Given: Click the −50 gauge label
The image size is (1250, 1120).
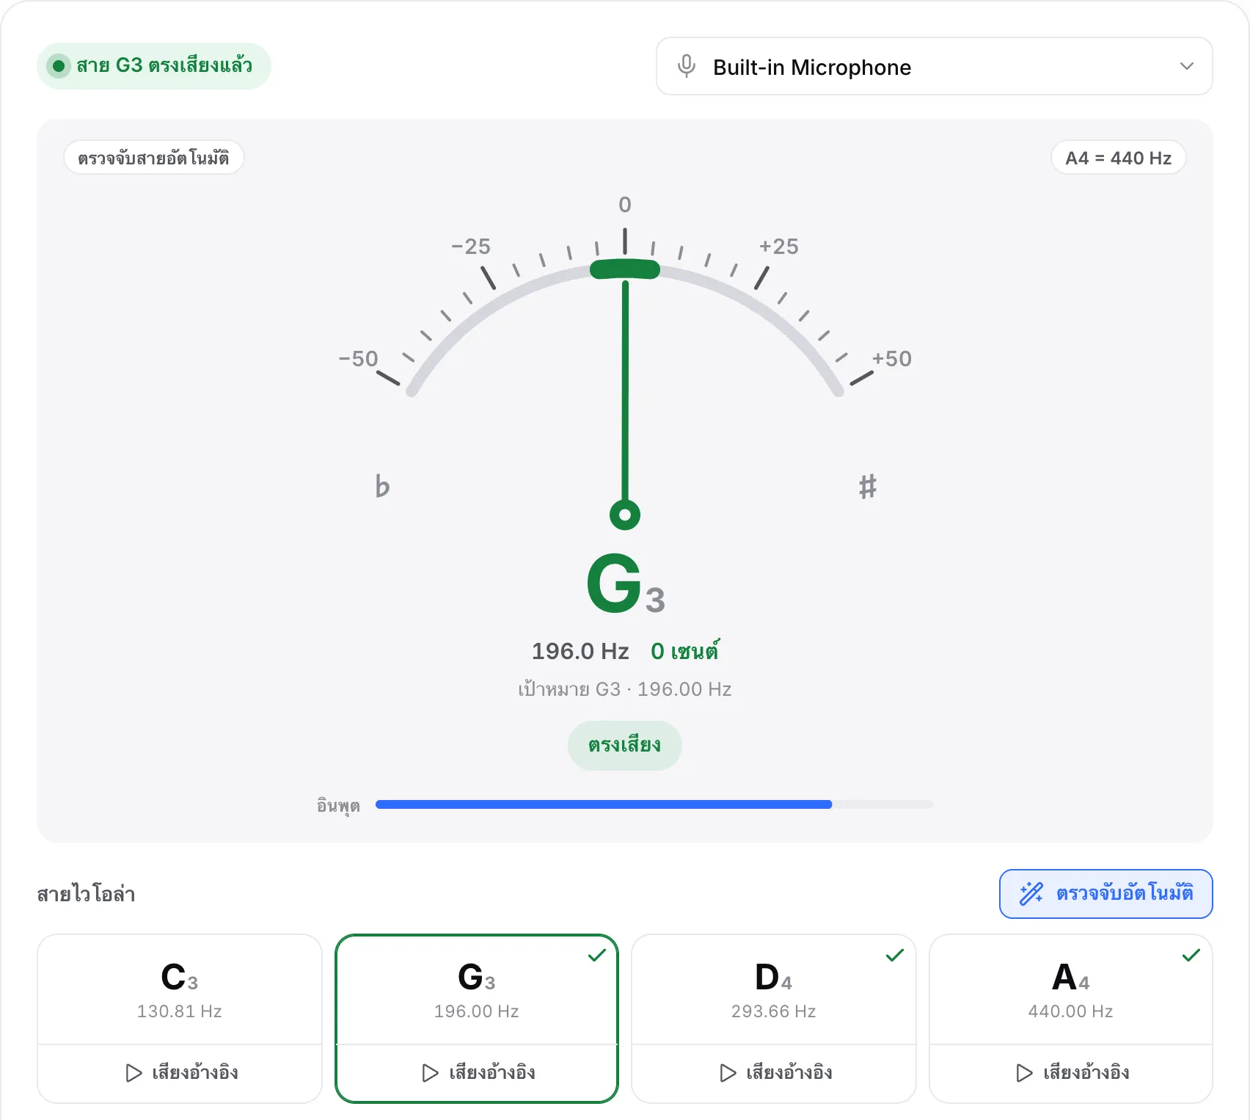Looking at the screenshot, I should point(358,359).
